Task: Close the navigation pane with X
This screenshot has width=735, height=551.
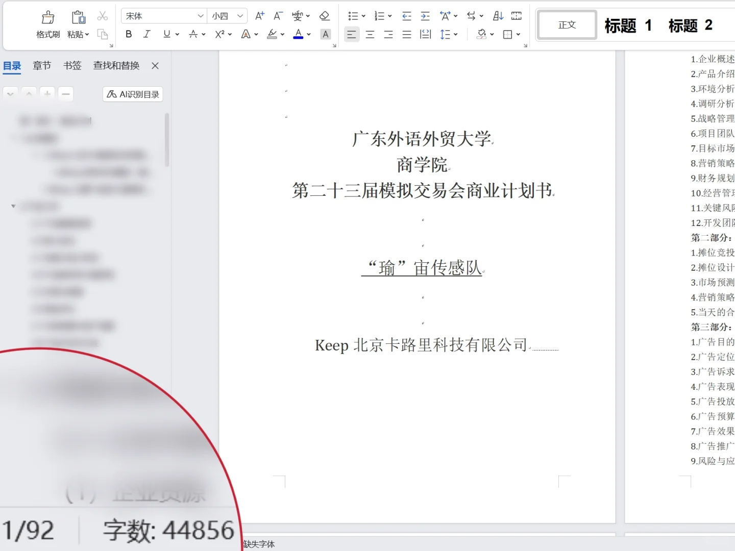Action: pos(155,65)
